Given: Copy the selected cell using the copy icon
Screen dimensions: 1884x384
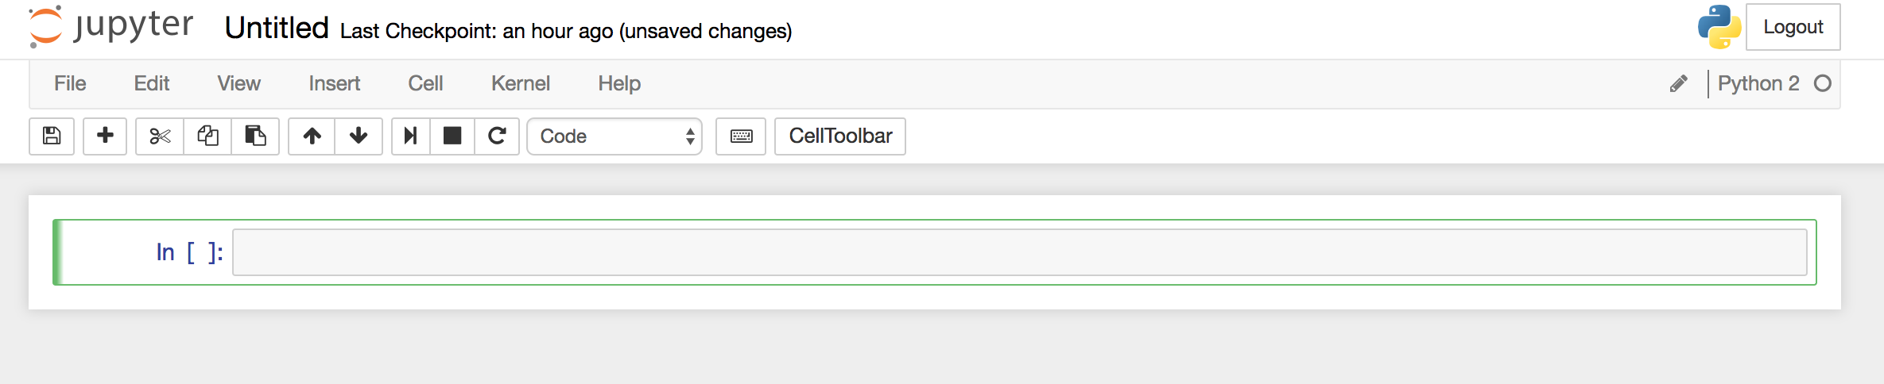Looking at the screenshot, I should click(x=207, y=136).
